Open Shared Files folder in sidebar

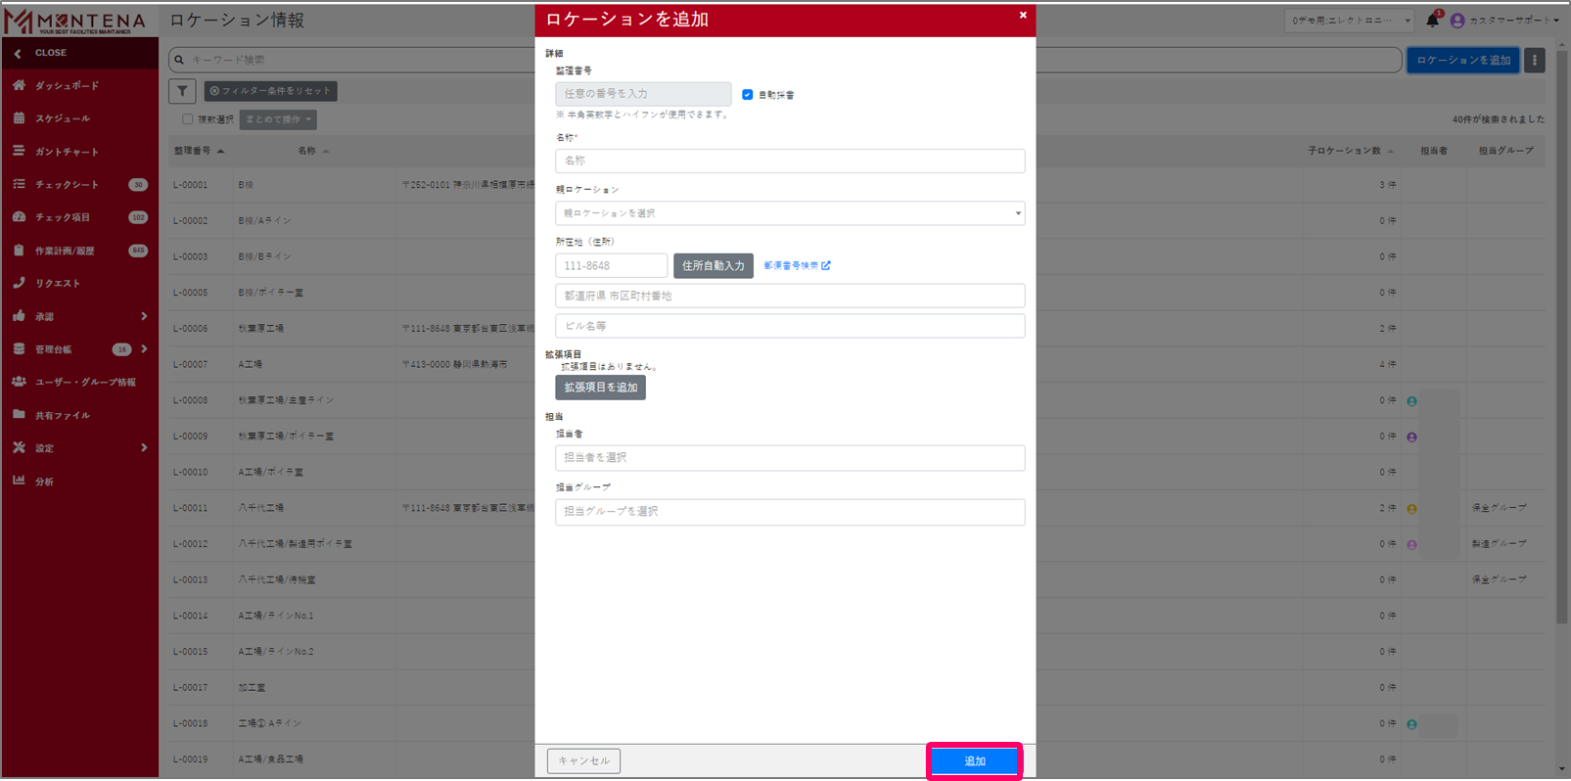click(62, 416)
